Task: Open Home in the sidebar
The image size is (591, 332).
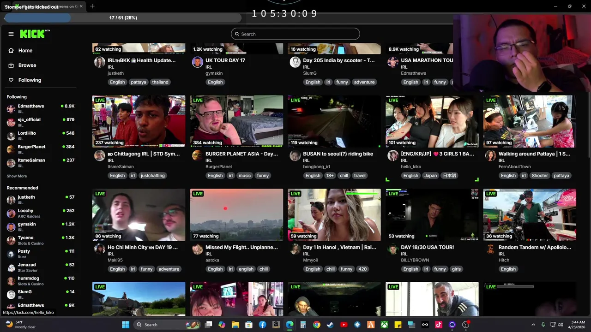Action: point(25,51)
